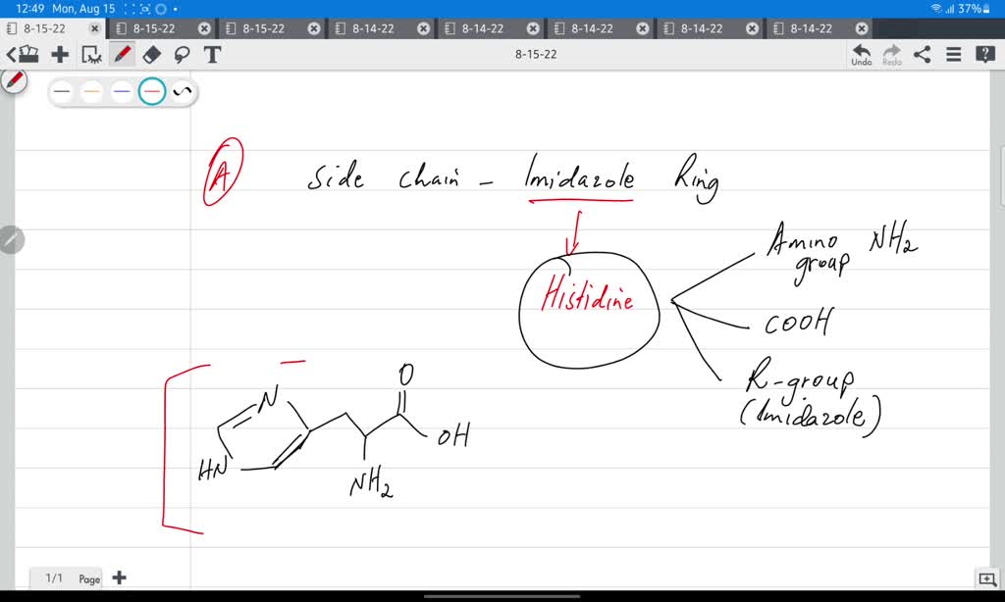Tap the back navigation arrow icon
Screen dimensions: 1005x602
[x=10, y=52]
